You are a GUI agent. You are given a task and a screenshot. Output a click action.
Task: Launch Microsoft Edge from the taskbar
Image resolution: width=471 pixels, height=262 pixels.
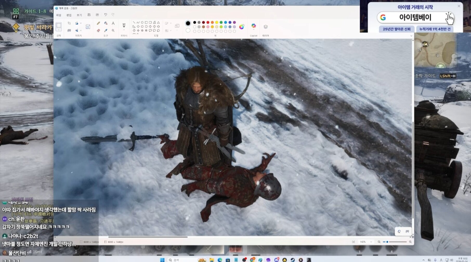(x=220, y=260)
